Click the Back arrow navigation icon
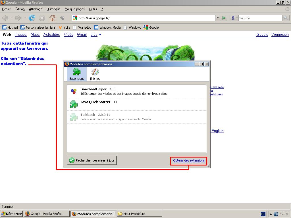291x218 pixels. pos(5,18)
